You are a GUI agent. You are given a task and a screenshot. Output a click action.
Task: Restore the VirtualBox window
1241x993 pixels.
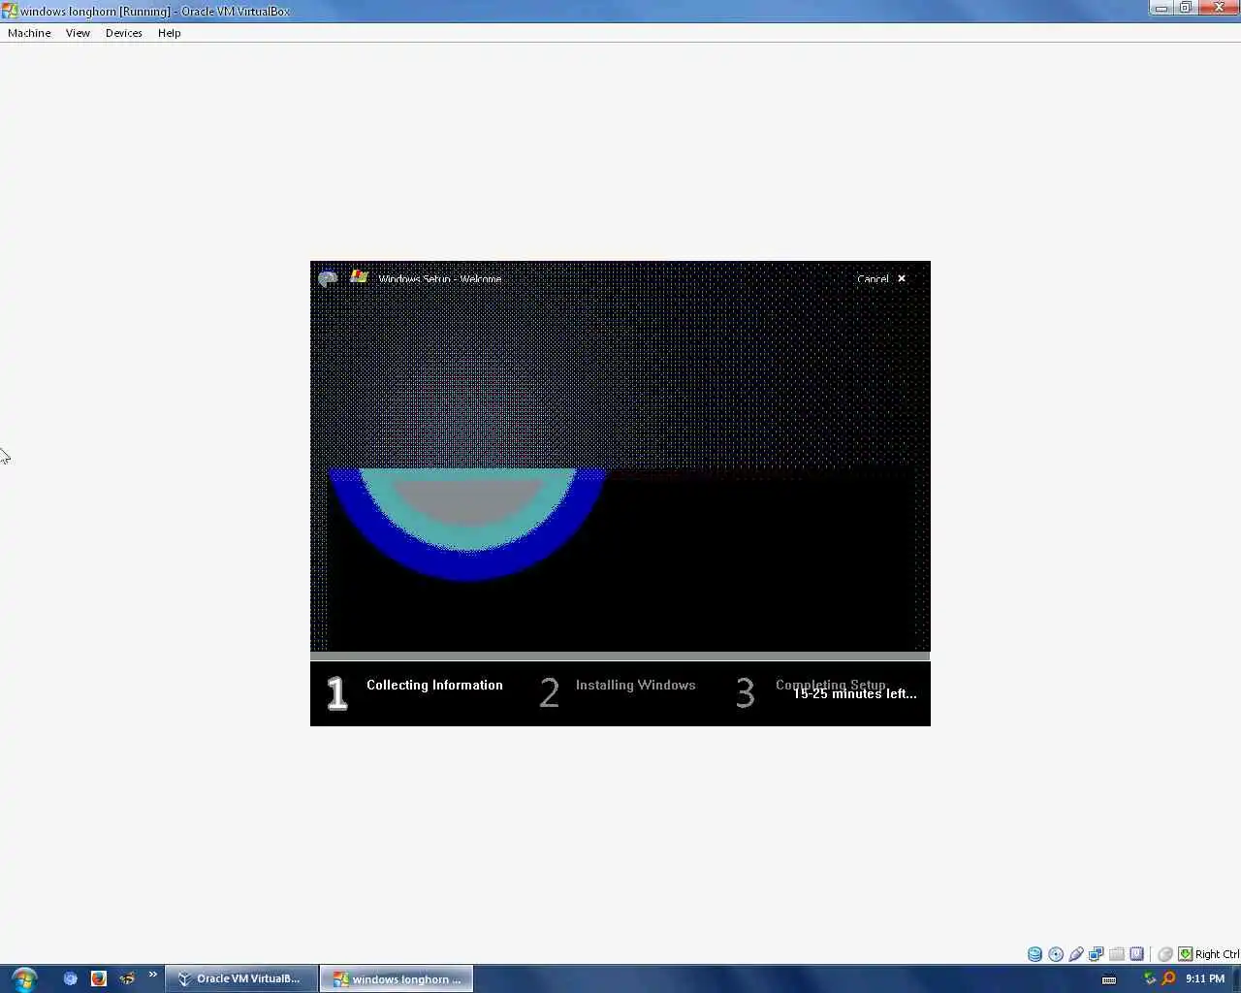click(1185, 8)
